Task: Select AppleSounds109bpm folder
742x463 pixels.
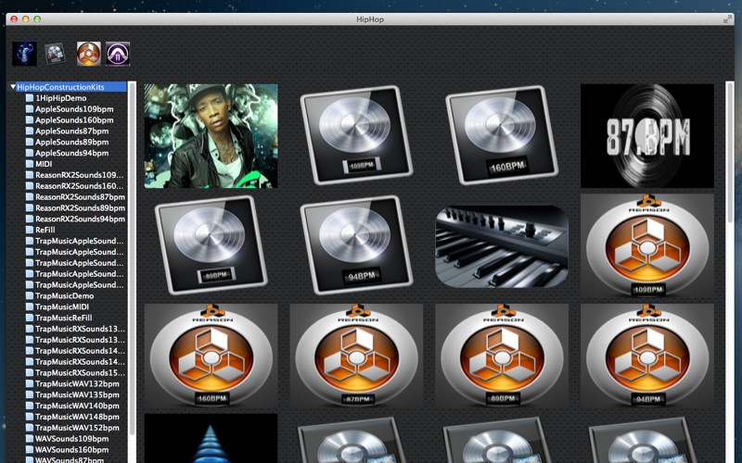Action: tap(74, 108)
